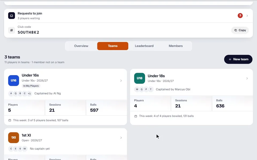Create a New team
Image resolution: width=257 pixels, height=160 pixels.
(238, 59)
